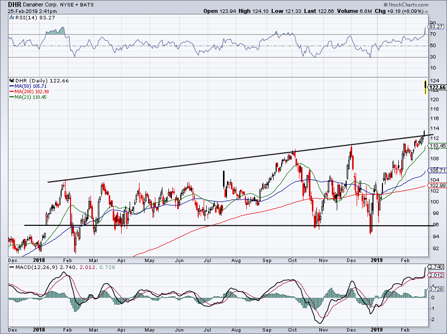Open the ©StockCharts.com attribution text
The height and width of the screenshot is (334, 447).
(406, 4)
